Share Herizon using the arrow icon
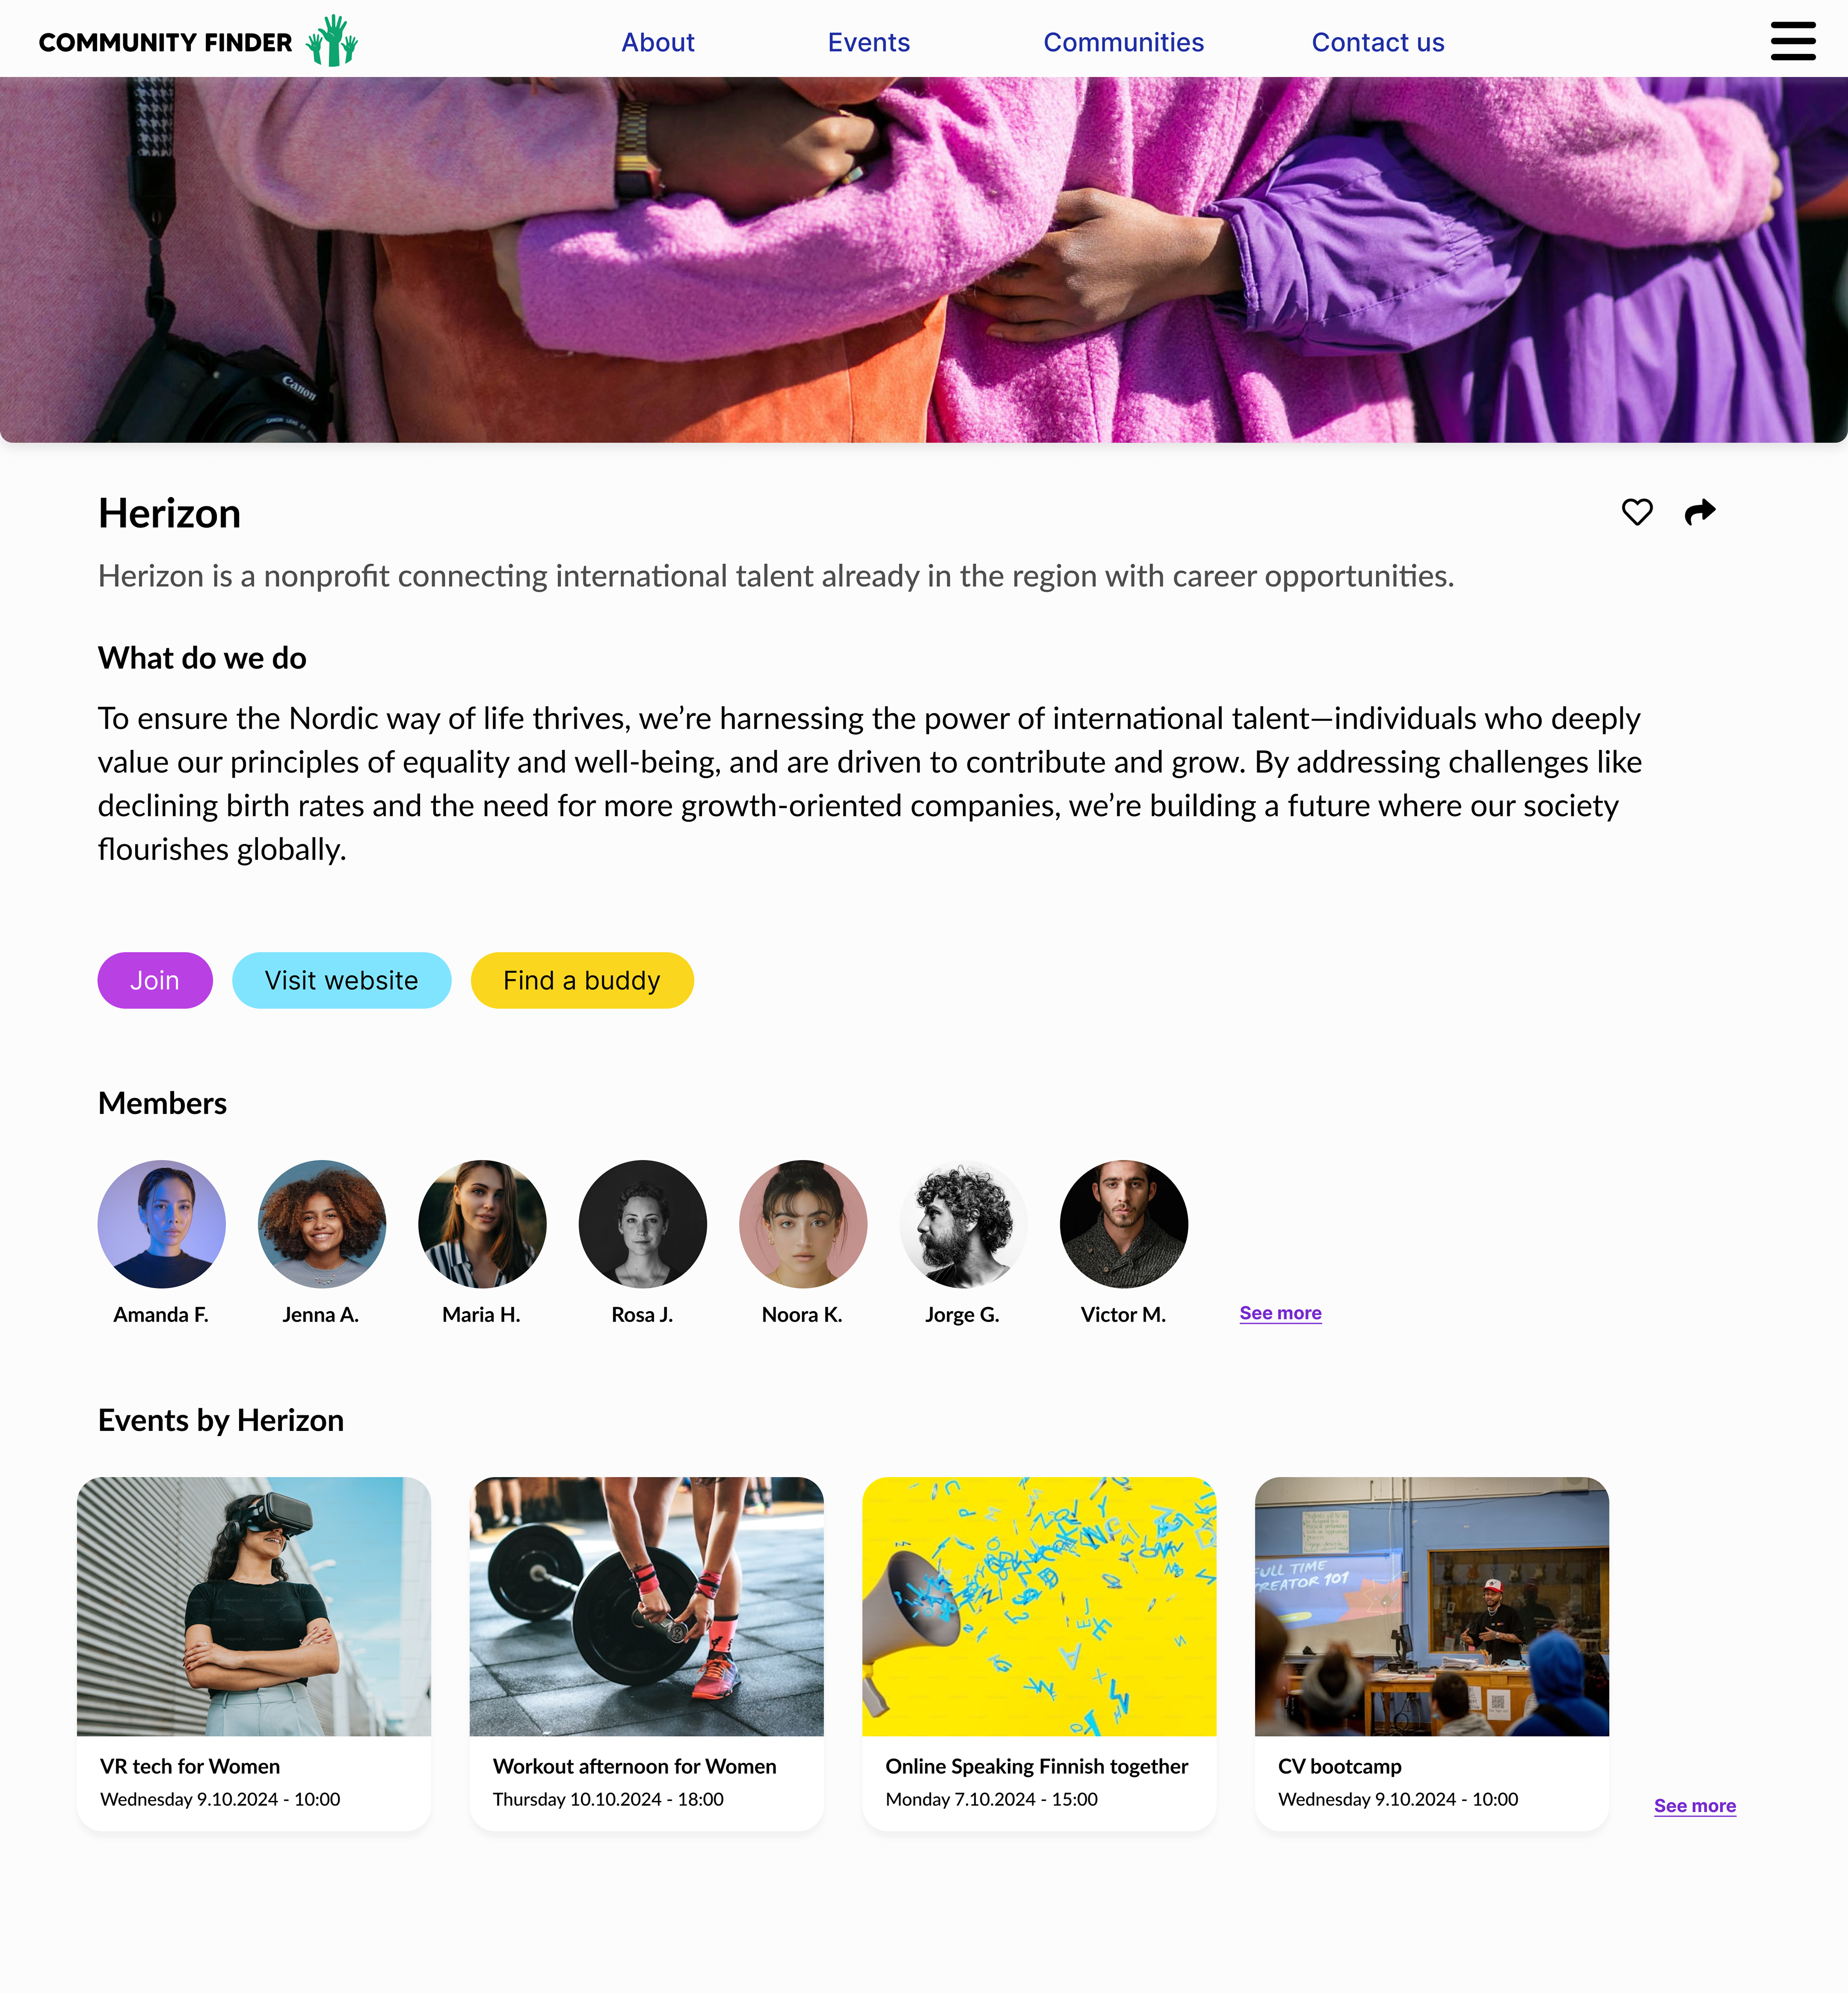 click(x=1699, y=512)
